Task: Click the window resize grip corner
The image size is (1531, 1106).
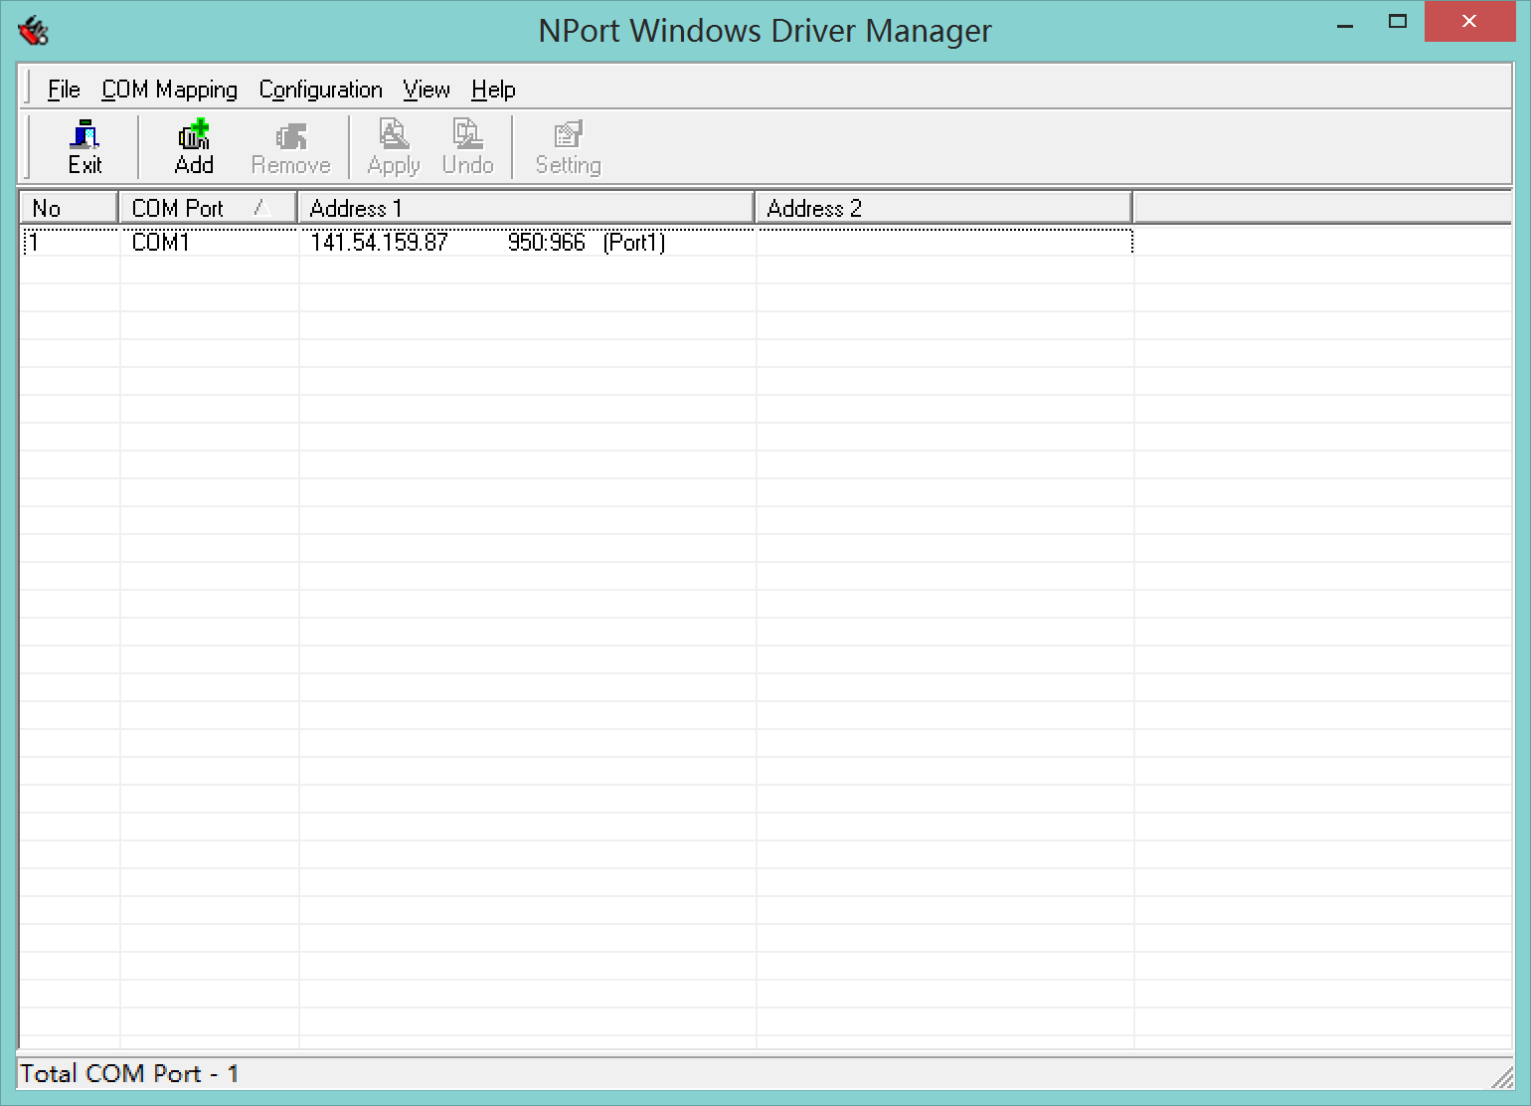Action: point(1502,1076)
